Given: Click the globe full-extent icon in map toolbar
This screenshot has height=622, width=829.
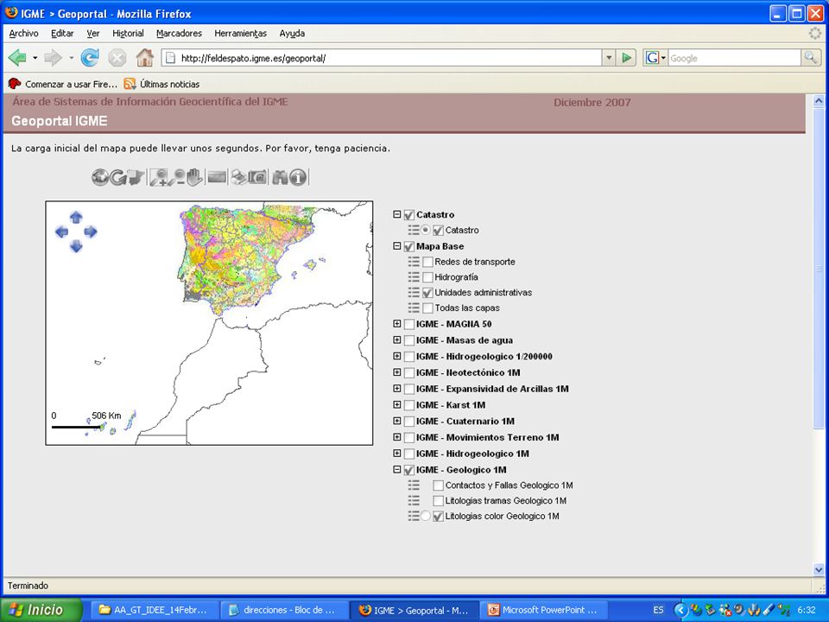Looking at the screenshot, I should click(x=99, y=177).
